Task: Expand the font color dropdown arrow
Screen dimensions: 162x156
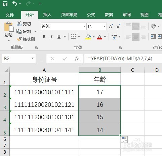Action: 105,37
